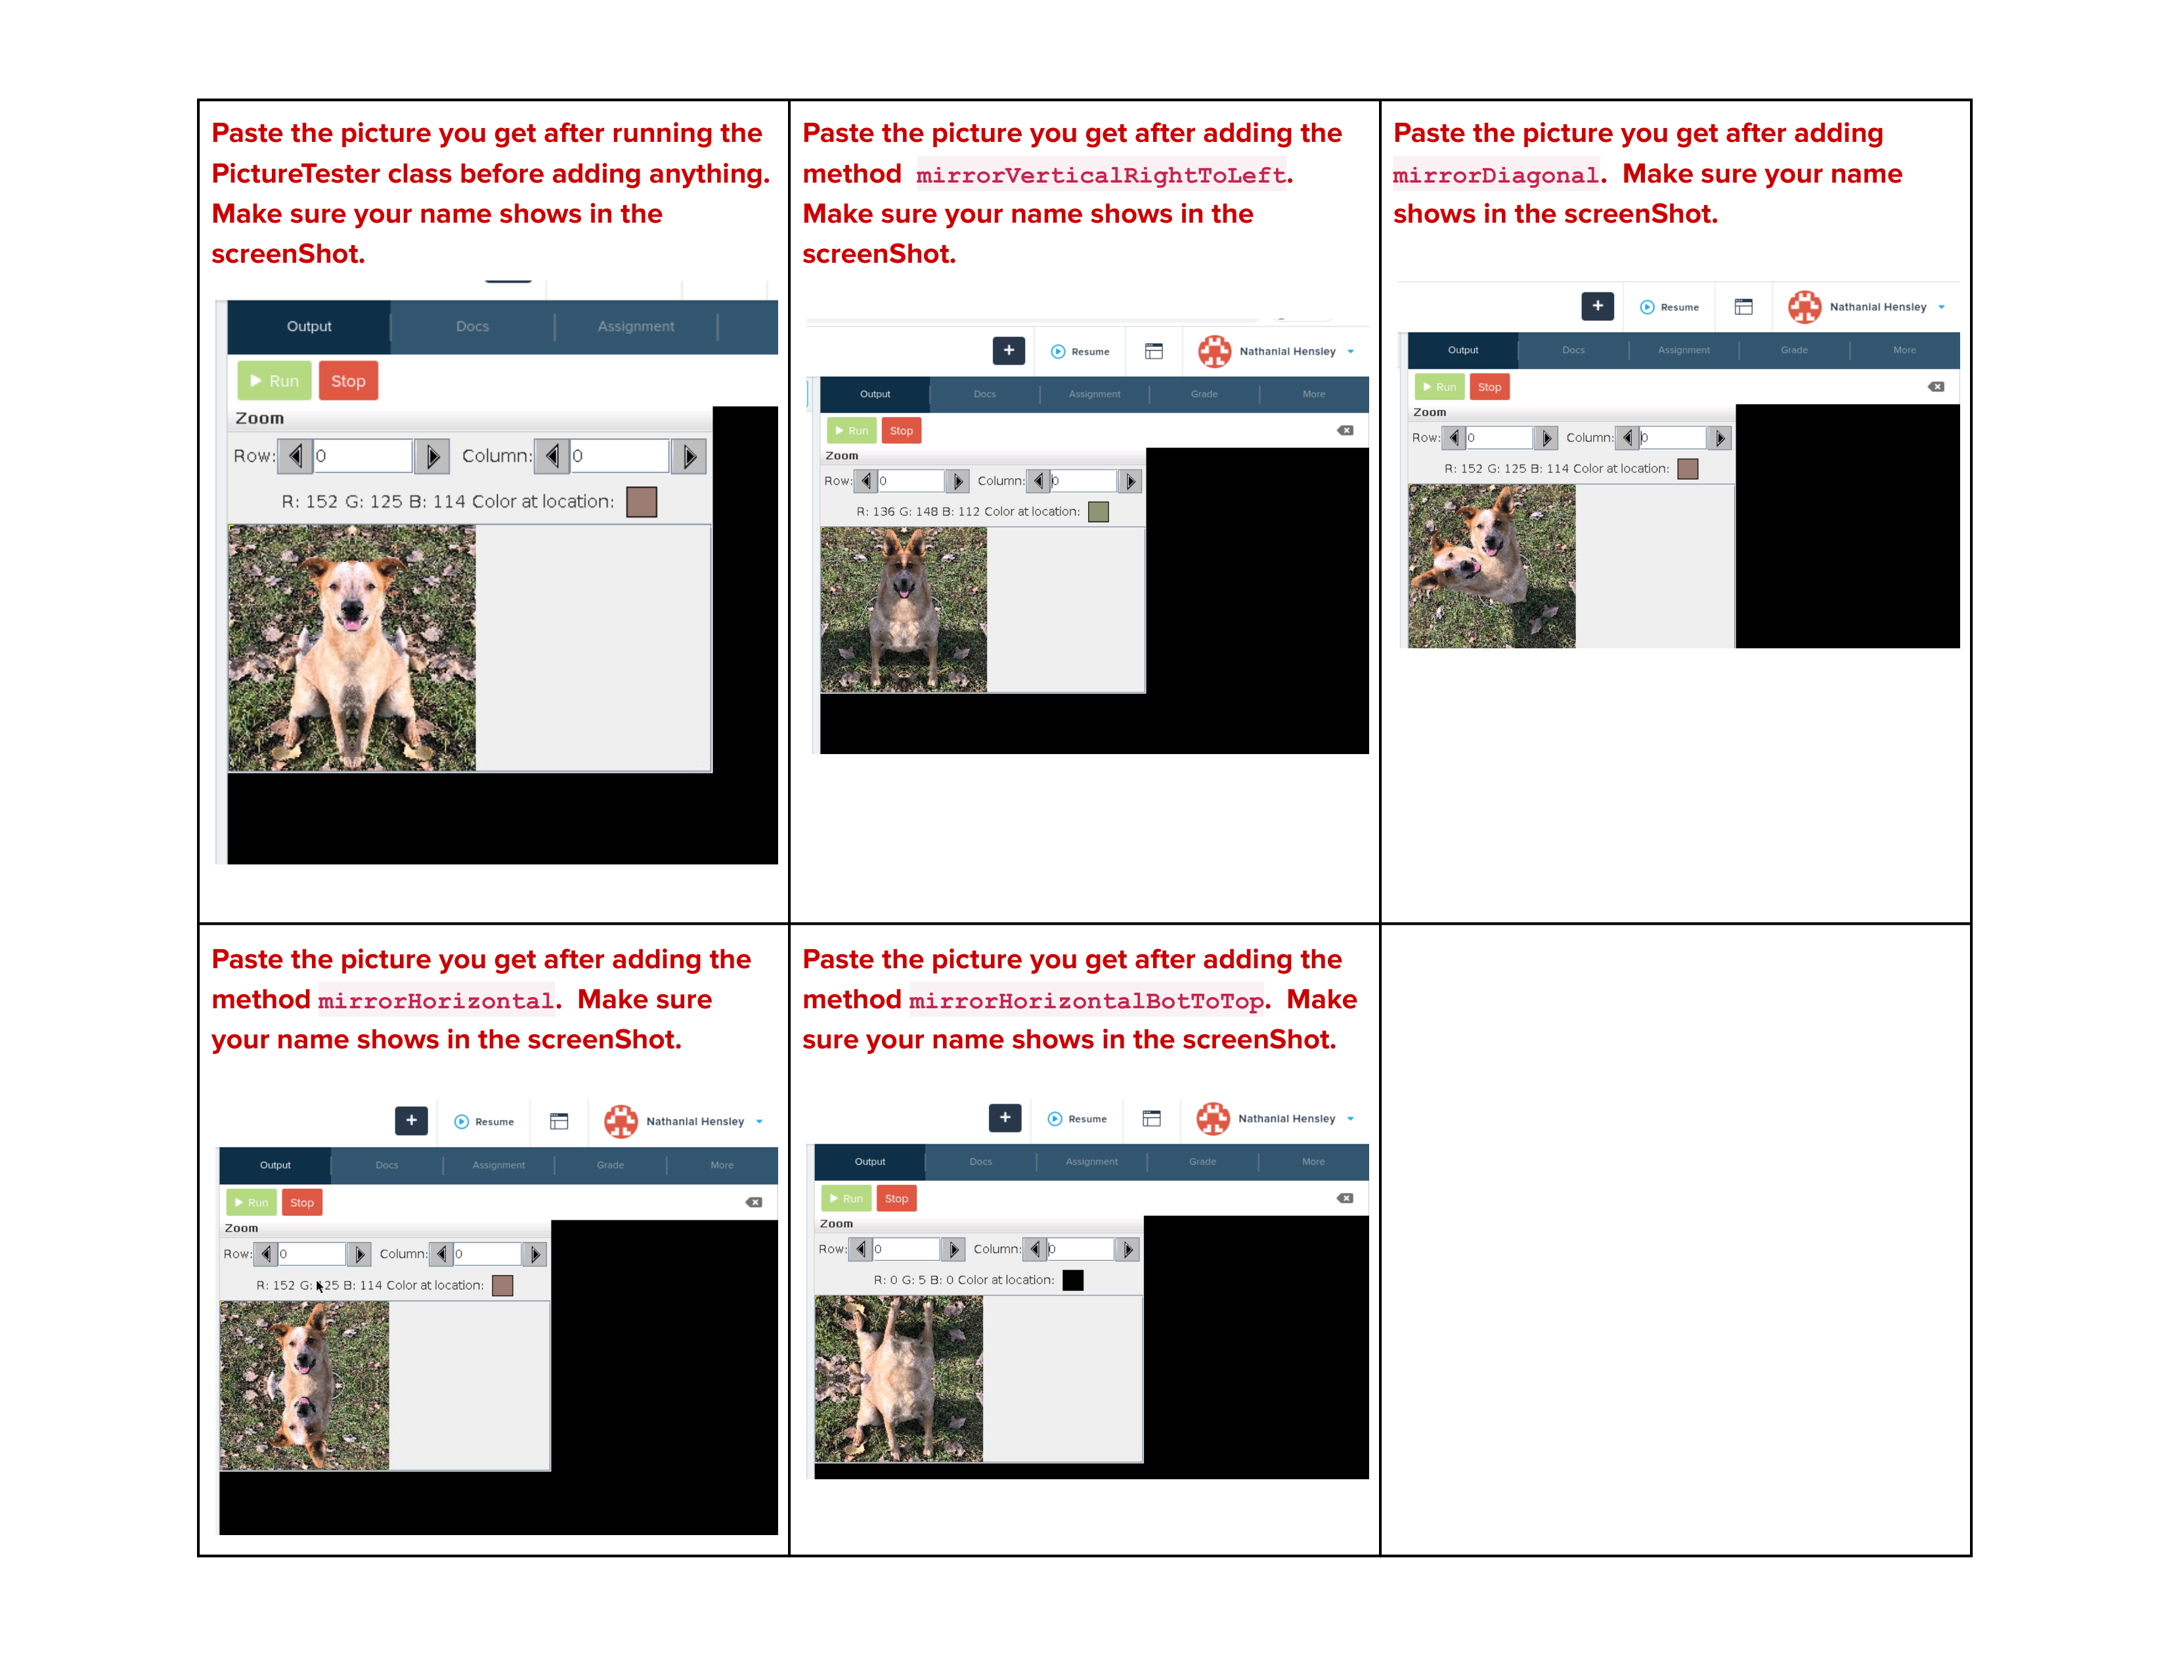Click the Stop button in Output panel

pos(347,380)
